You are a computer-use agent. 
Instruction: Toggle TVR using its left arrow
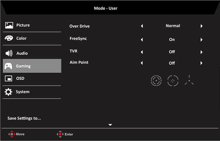[142, 52]
